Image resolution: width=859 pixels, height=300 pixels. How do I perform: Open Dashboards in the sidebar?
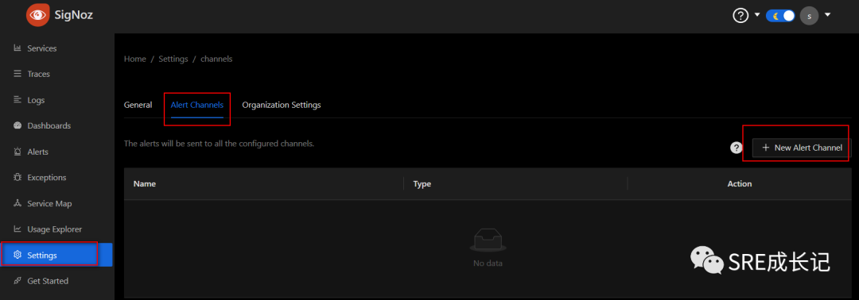(49, 125)
